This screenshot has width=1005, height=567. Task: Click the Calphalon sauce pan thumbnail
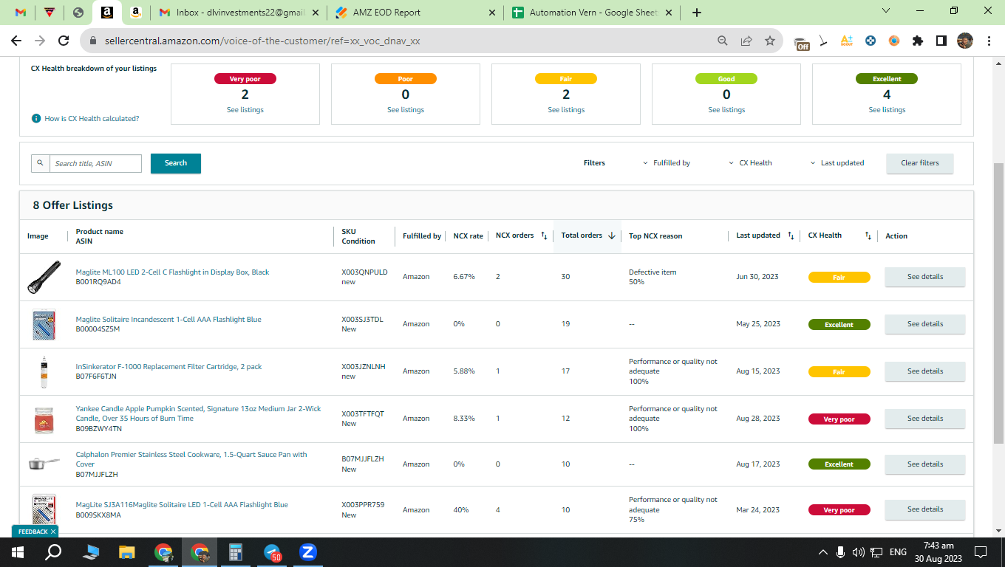[x=44, y=464]
